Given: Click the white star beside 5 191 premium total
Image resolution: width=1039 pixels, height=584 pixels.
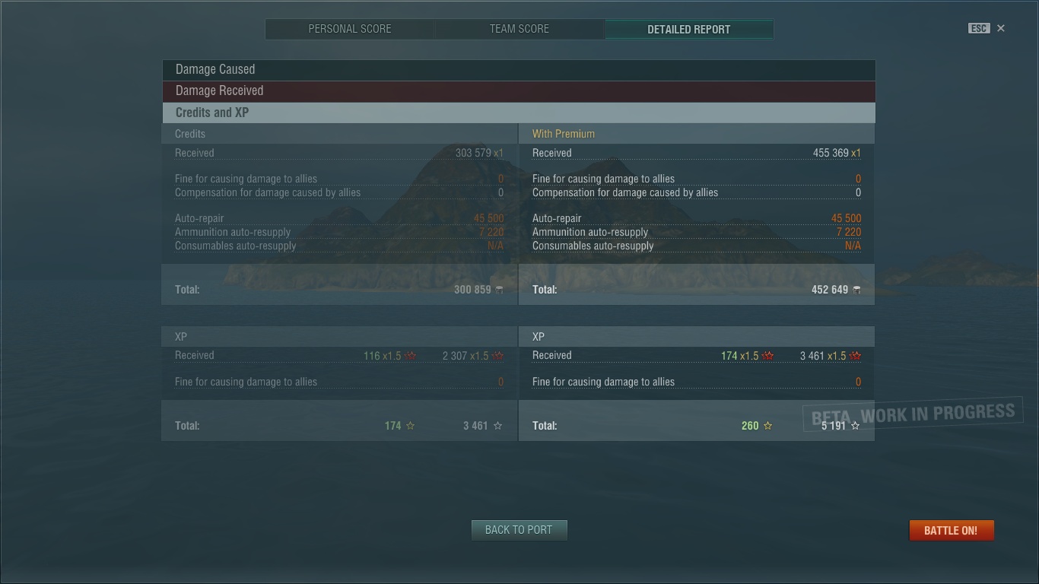Looking at the screenshot, I should (x=856, y=426).
